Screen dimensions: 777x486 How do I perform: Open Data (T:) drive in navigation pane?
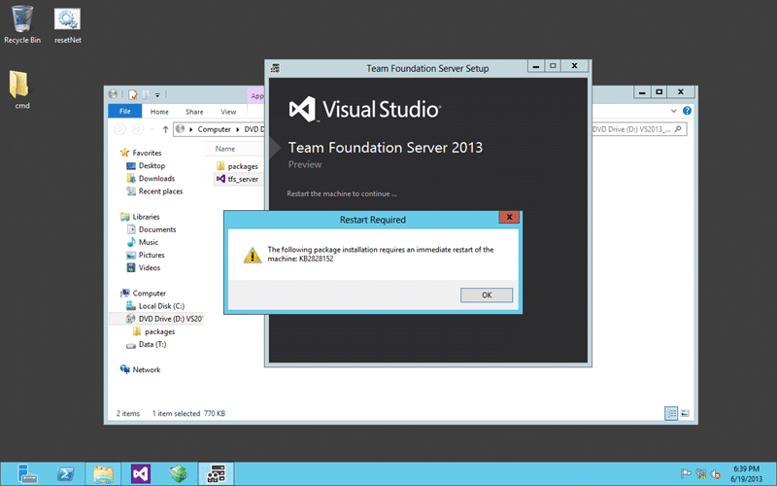(x=147, y=344)
